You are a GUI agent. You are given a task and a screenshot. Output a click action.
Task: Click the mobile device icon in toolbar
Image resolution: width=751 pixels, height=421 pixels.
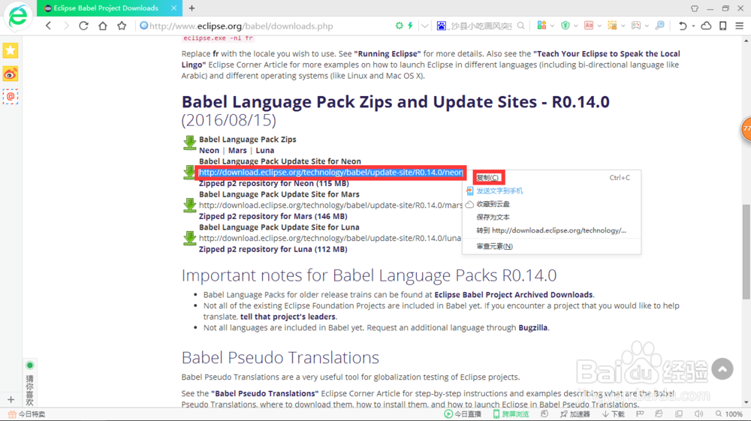(x=722, y=26)
